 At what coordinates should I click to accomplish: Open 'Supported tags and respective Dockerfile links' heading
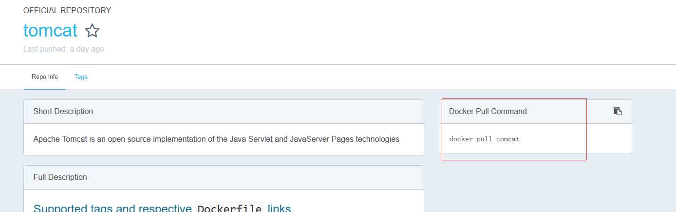(x=162, y=209)
